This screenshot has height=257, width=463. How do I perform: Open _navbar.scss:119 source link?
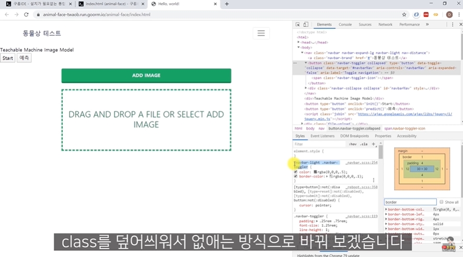pyautogui.click(x=362, y=216)
